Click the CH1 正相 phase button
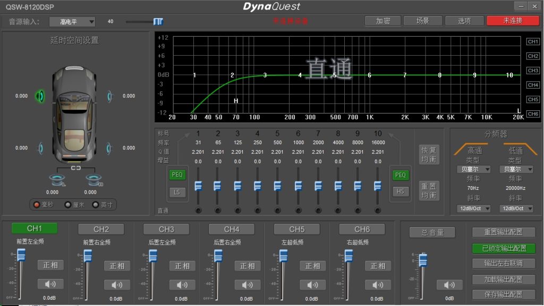Screen dimensions: 544x306 coord(50,265)
